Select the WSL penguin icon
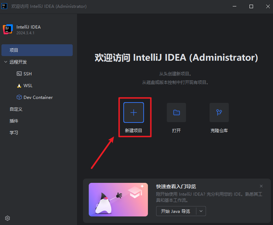 [x=19, y=86]
